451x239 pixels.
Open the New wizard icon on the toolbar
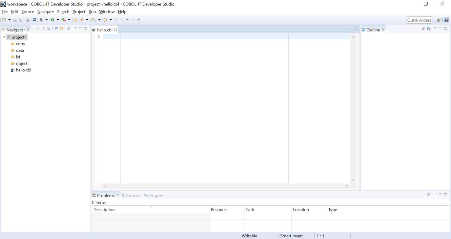[x=4, y=19]
